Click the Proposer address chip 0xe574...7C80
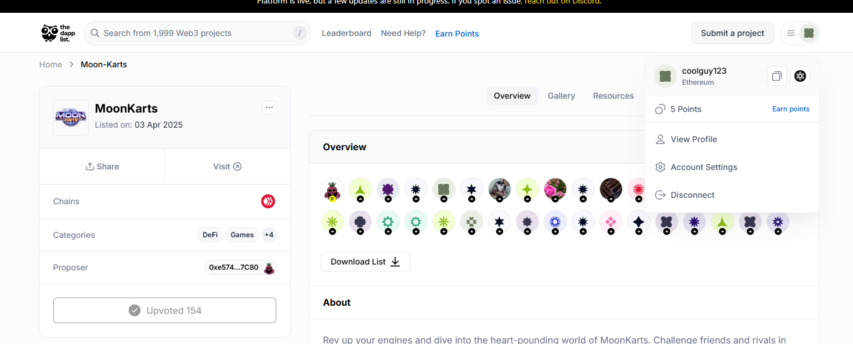This screenshot has height=344, width=853. tap(234, 268)
